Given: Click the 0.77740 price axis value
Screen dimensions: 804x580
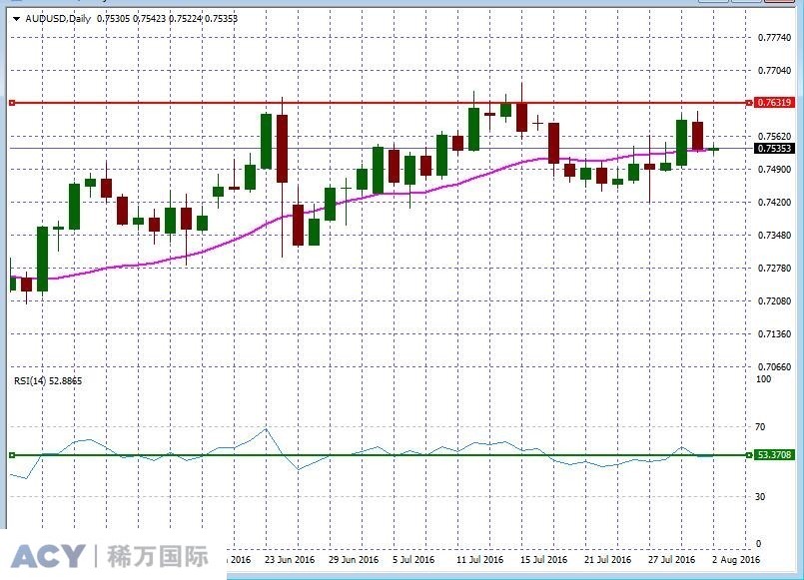Looking at the screenshot, I should (774, 37).
